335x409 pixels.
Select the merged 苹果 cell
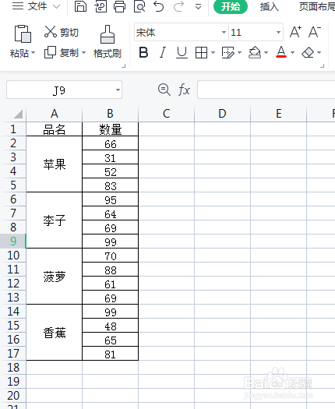coord(55,164)
